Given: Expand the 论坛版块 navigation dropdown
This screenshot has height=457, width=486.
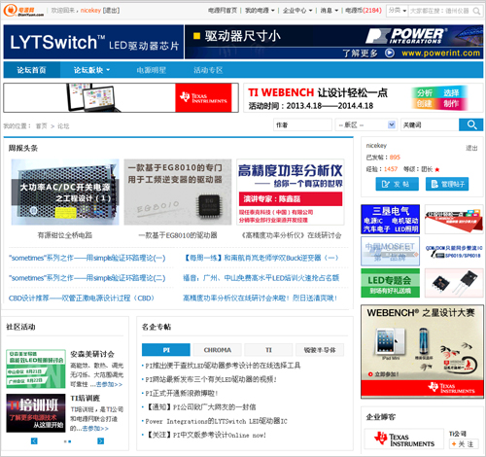Looking at the screenshot, I should pos(91,70).
